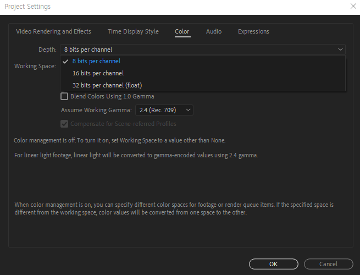Go to the Expressions tab
Image resolution: width=360 pixels, height=275 pixels.
(253, 31)
